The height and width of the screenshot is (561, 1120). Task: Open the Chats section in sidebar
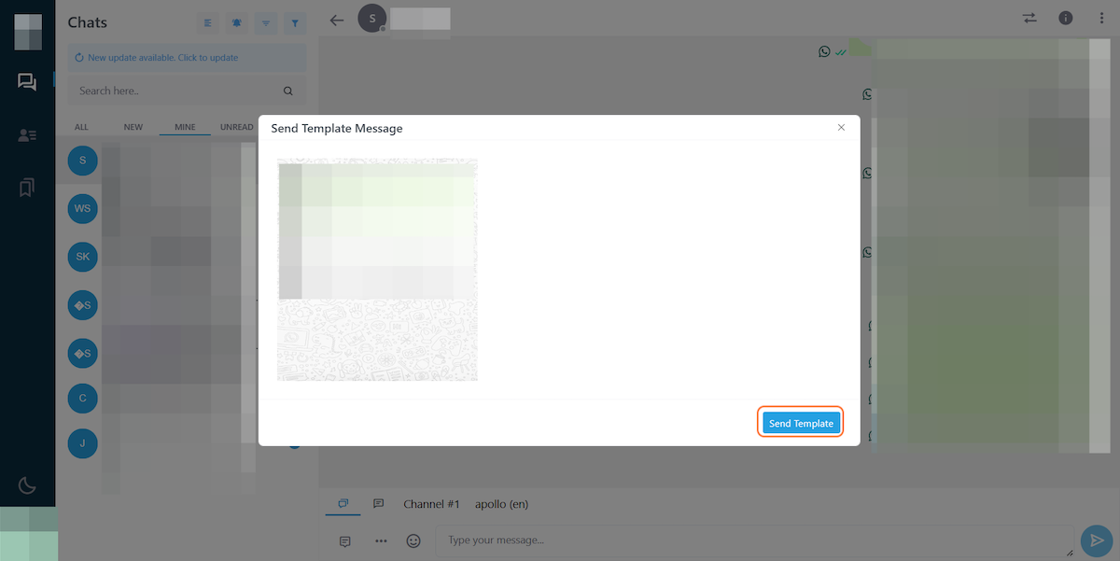pyautogui.click(x=27, y=82)
